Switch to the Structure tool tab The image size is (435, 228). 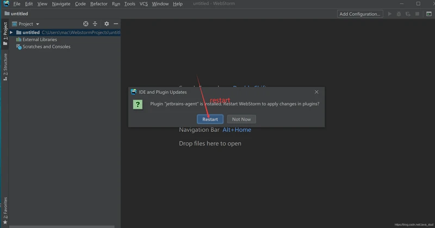[5, 67]
